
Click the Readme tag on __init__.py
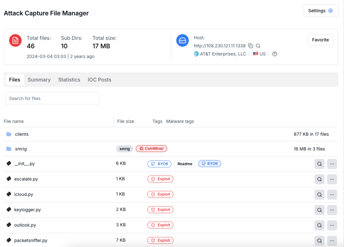(185, 164)
